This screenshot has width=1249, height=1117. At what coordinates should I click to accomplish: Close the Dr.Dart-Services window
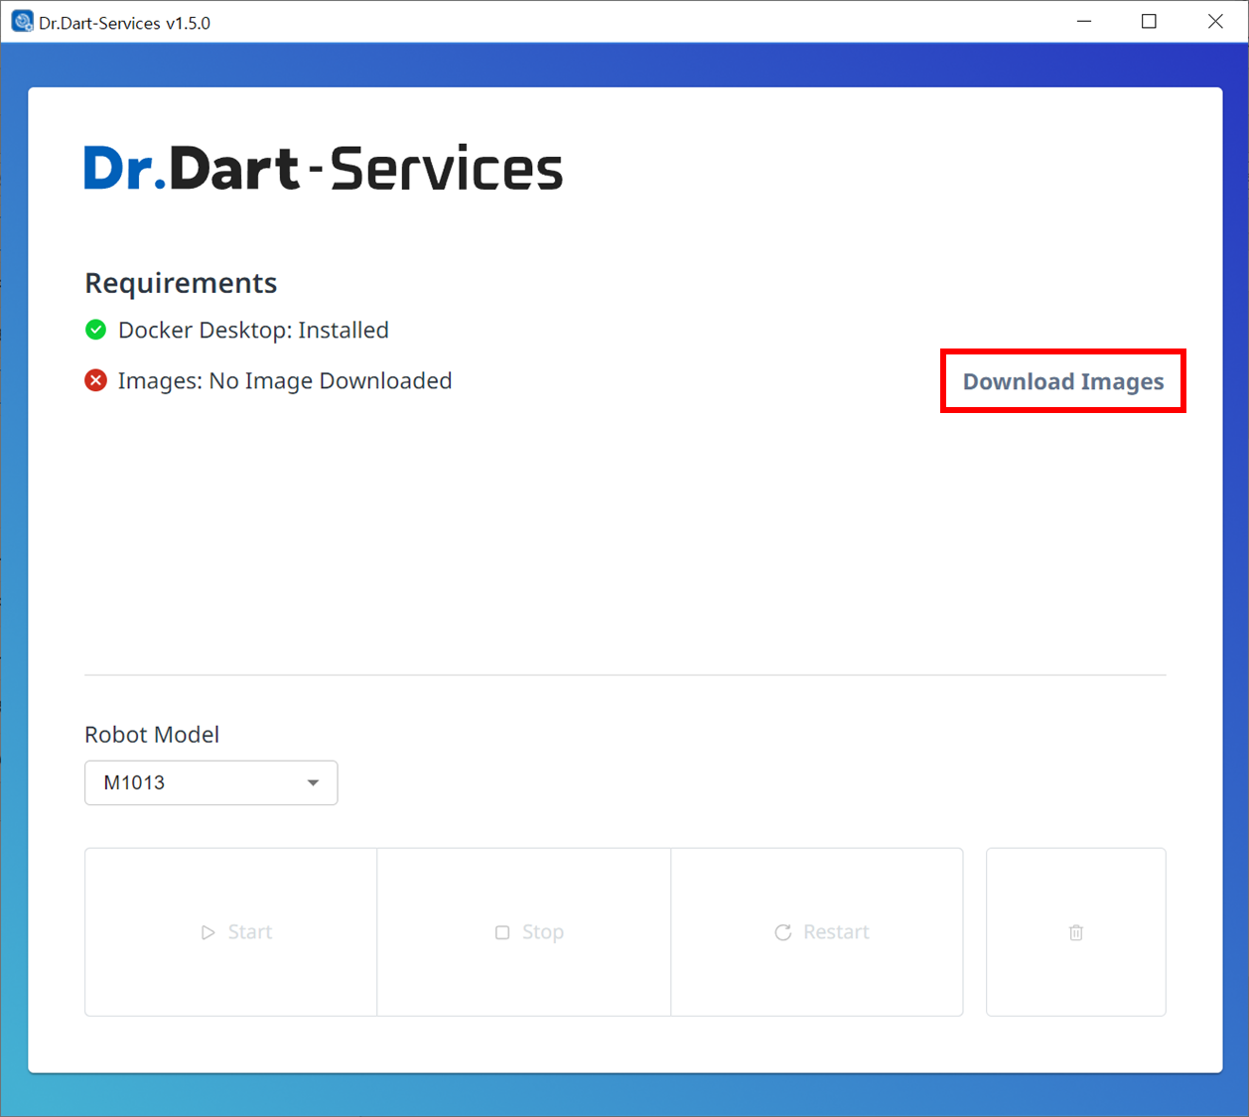(1215, 21)
